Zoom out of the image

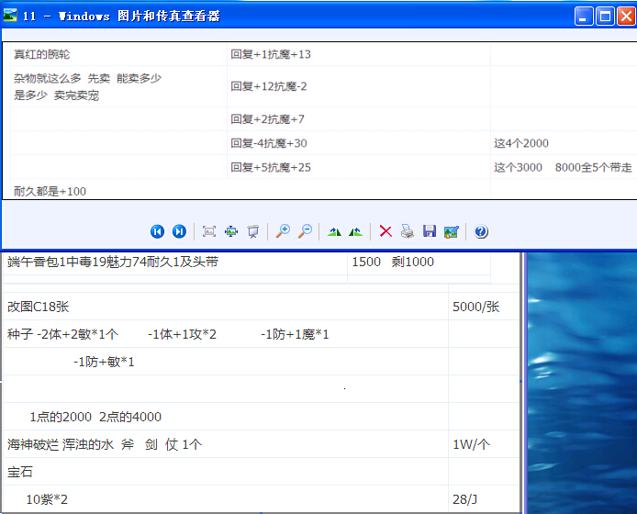coord(305,231)
